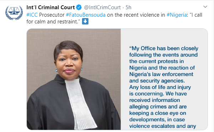Open the Int'l Criminal Court profile avatar
The height and width of the screenshot is (132, 214).
pos(14,12)
